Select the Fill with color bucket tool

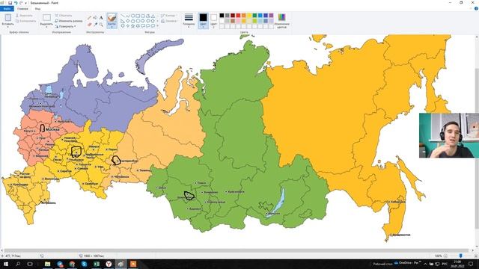coord(95,18)
